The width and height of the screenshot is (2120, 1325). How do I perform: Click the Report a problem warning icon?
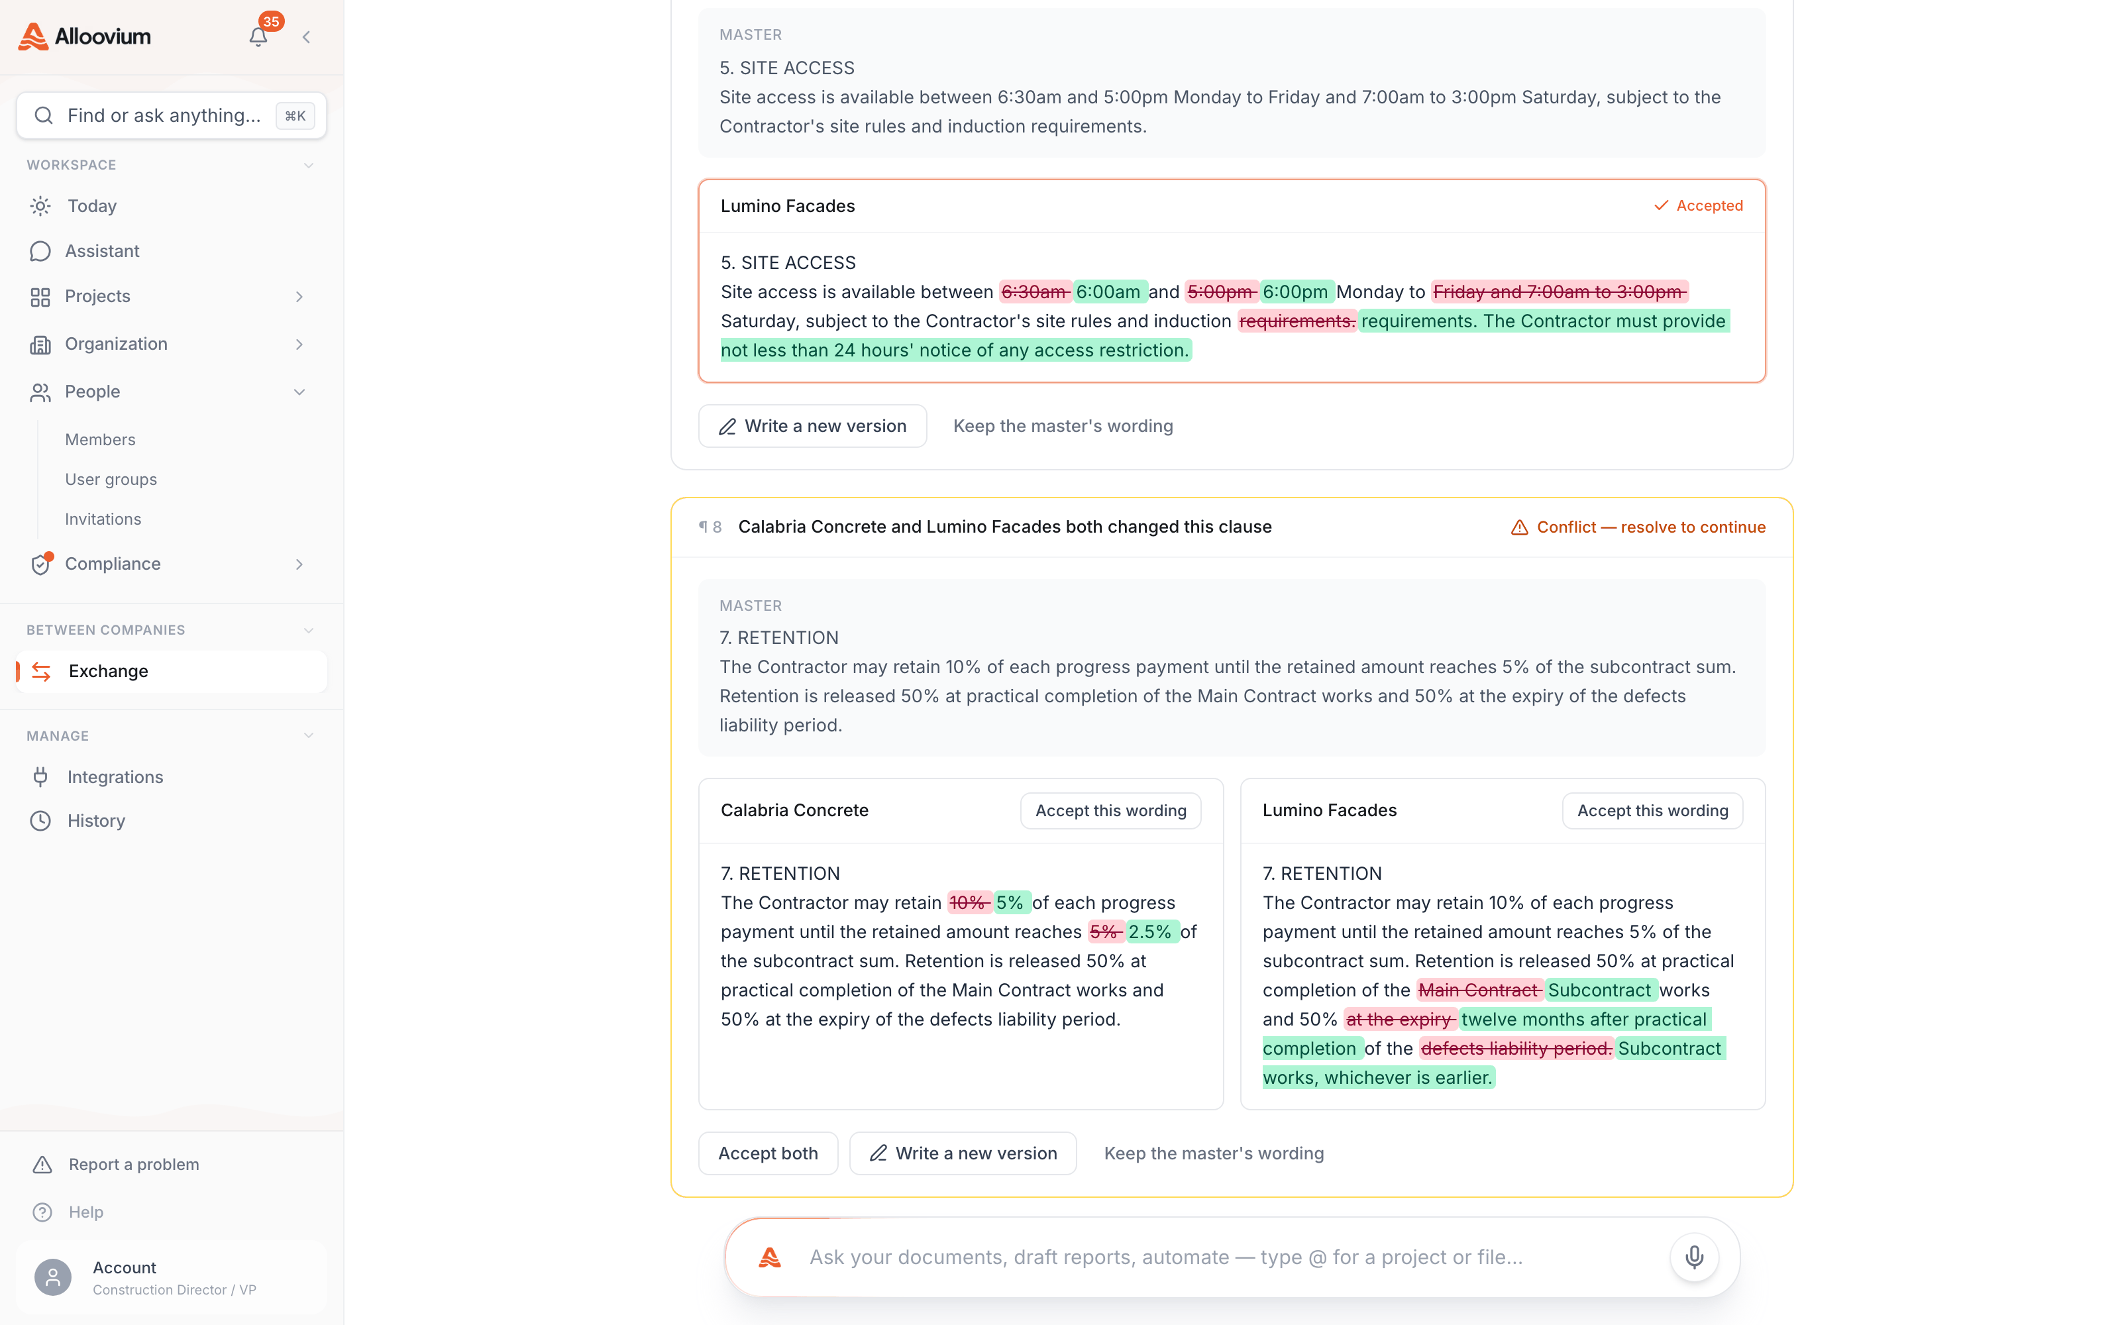pyautogui.click(x=42, y=1165)
